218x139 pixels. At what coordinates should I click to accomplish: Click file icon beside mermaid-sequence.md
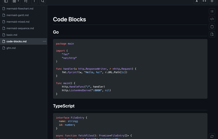(x=4, y=28)
